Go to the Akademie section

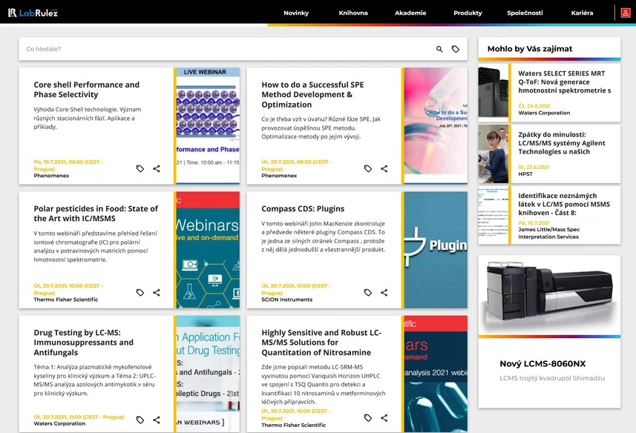pos(410,13)
